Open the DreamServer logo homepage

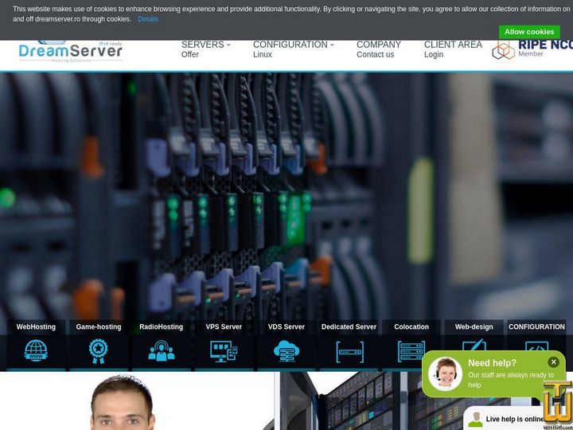click(x=70, y=51)
